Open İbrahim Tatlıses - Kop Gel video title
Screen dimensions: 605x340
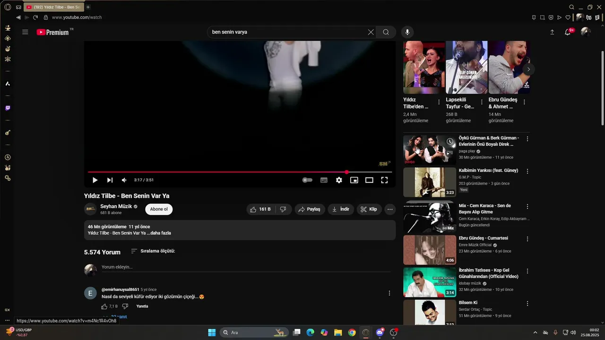point(489,273)
